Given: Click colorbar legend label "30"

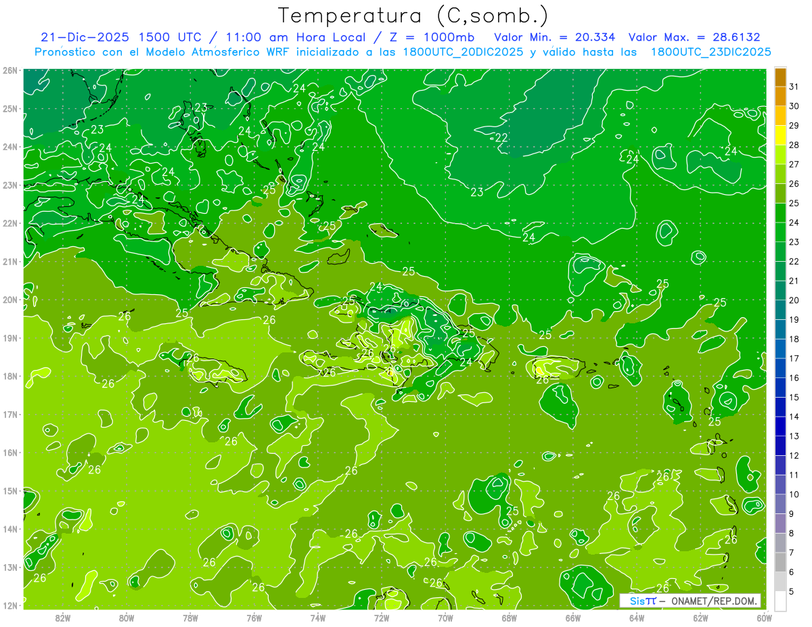Looking at the screenshot, I should 794,106.
